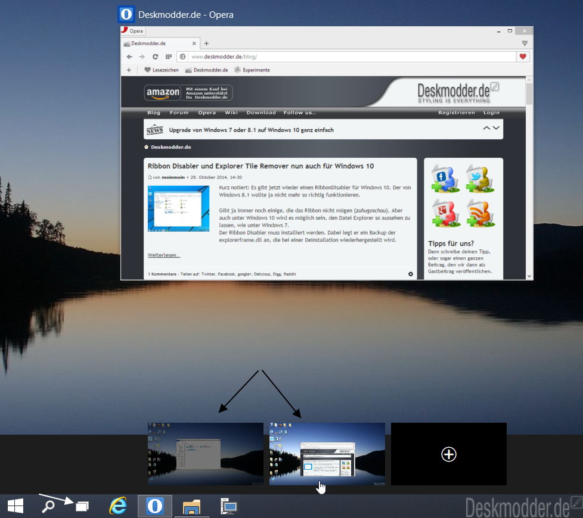Share the article on Facebook via the text link

[226, 274]
